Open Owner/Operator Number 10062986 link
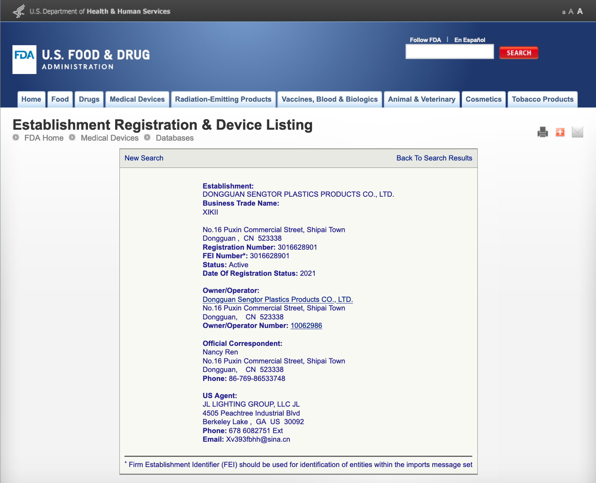The height and width of the screenshot is (483, 596). [306, 326]
